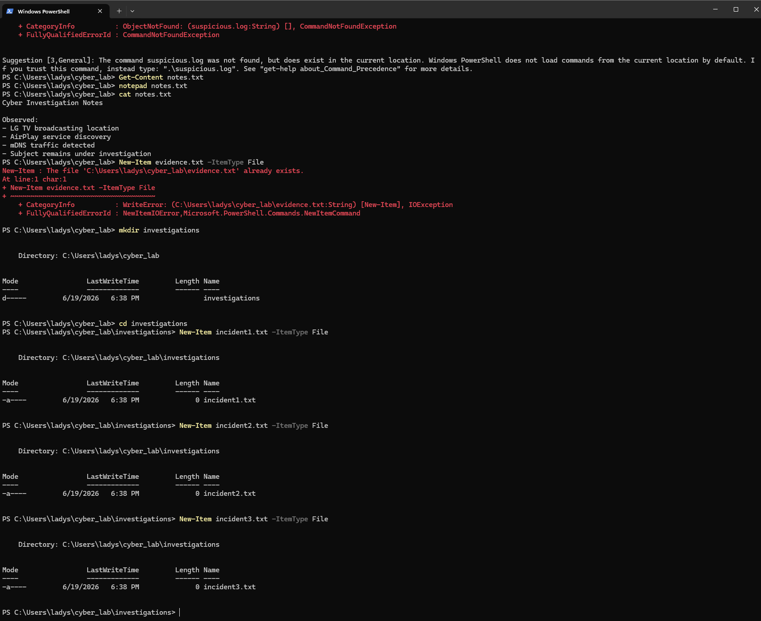The height and width of the screenshot is (621, 761).
Task: Click 'LastWriteTime' header above incident3.txt
Action: tap(113, 570)
